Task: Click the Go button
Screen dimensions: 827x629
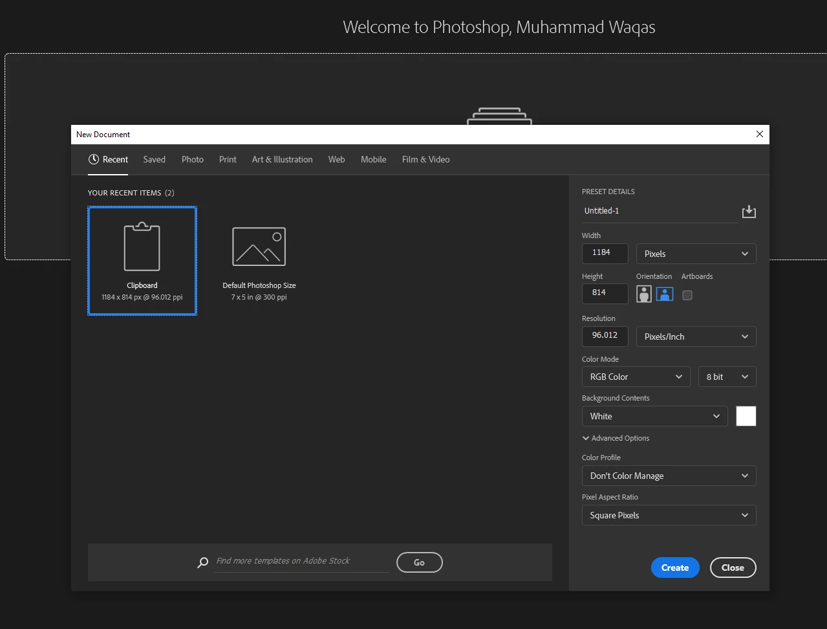Action: (420, 562)
